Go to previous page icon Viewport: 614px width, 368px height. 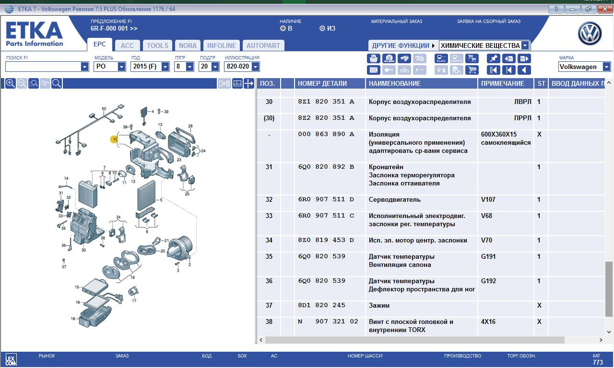(509, 58)
